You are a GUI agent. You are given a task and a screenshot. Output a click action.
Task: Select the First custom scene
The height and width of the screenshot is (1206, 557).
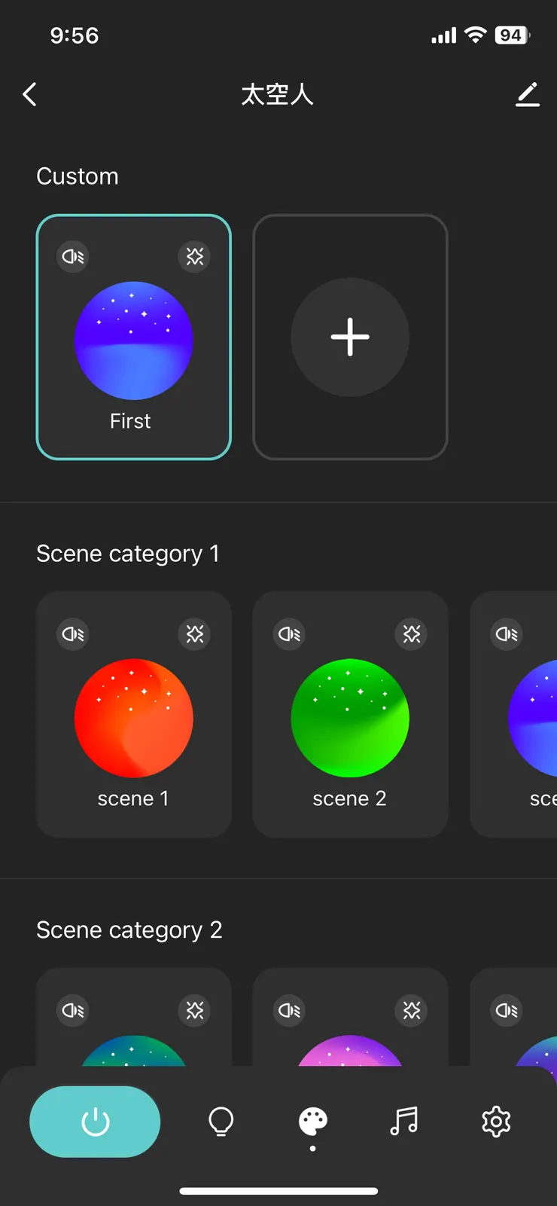(133, 341)
